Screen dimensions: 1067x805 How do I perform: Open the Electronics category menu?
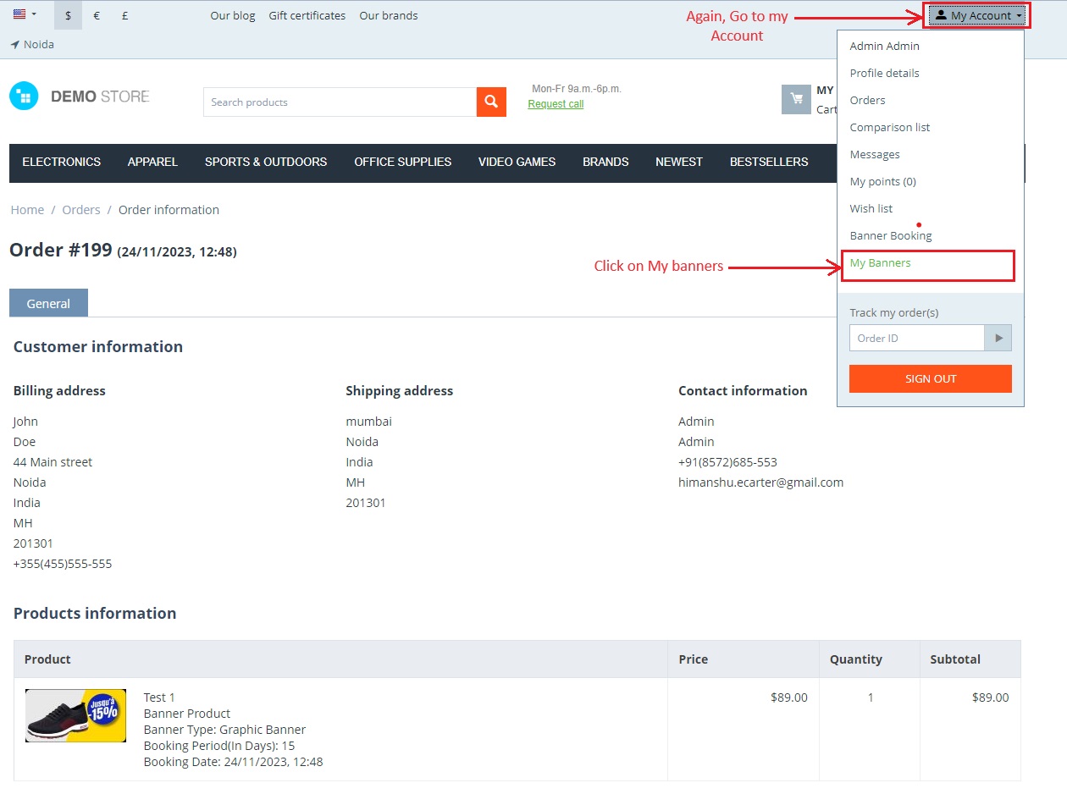coord(62,162)
